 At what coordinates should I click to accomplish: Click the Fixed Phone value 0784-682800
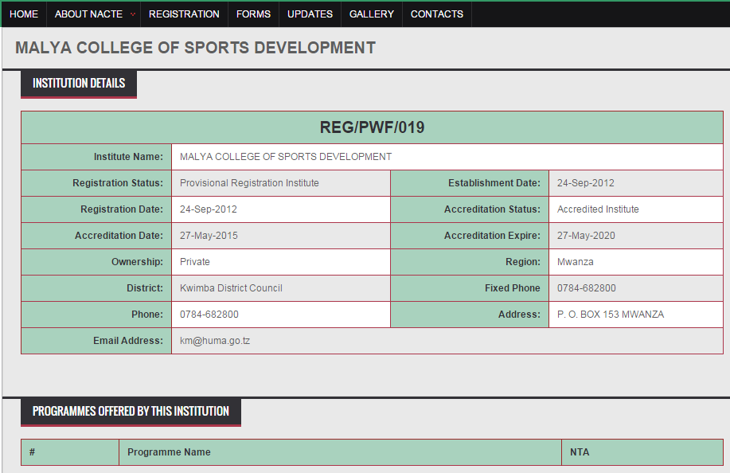click(x=586, y=288)
